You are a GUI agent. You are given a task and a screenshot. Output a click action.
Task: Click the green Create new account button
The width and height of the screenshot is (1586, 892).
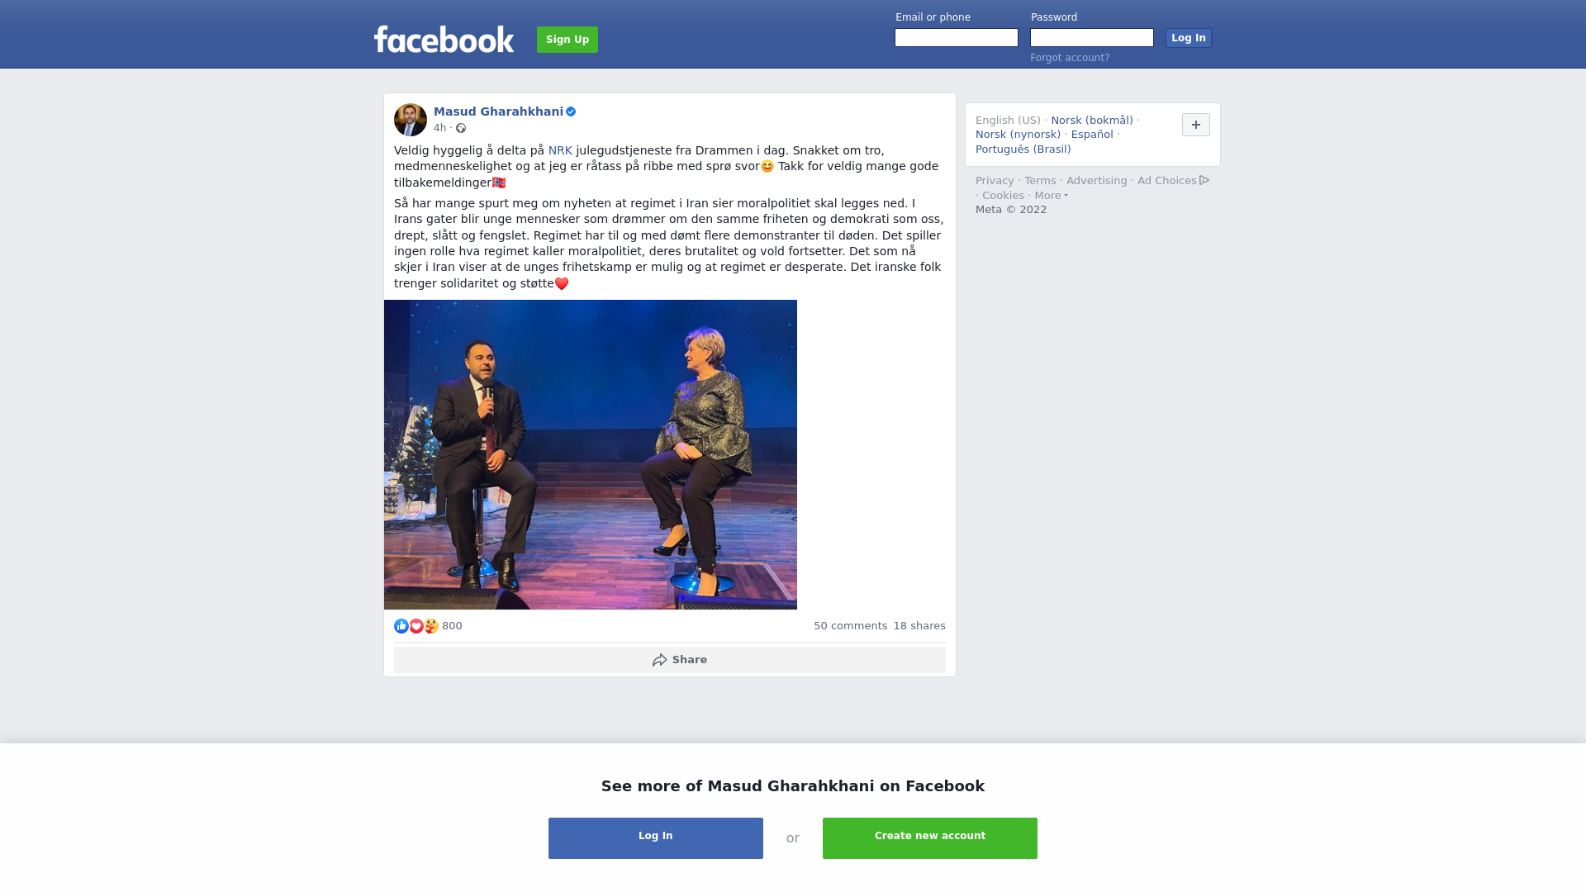click(x=930, y=838)
